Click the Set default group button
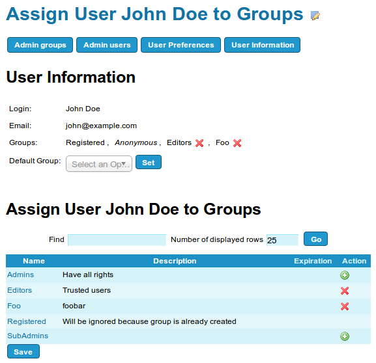 click(x=149, y=163)
